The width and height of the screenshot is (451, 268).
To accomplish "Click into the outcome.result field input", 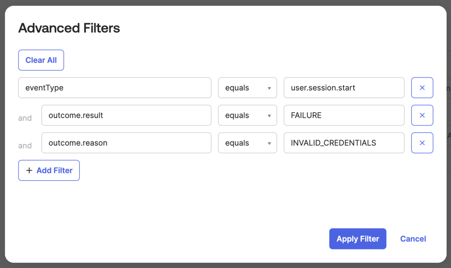I will click(x=126, y=115).
